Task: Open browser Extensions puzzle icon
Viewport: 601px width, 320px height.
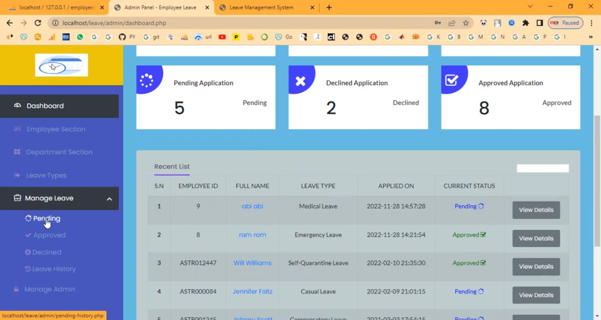Action: [x=526, y=23]
